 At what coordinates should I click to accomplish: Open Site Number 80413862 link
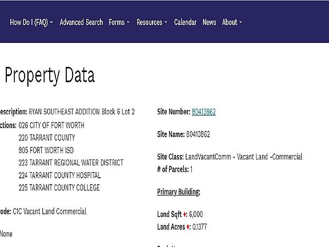point(204,111)
